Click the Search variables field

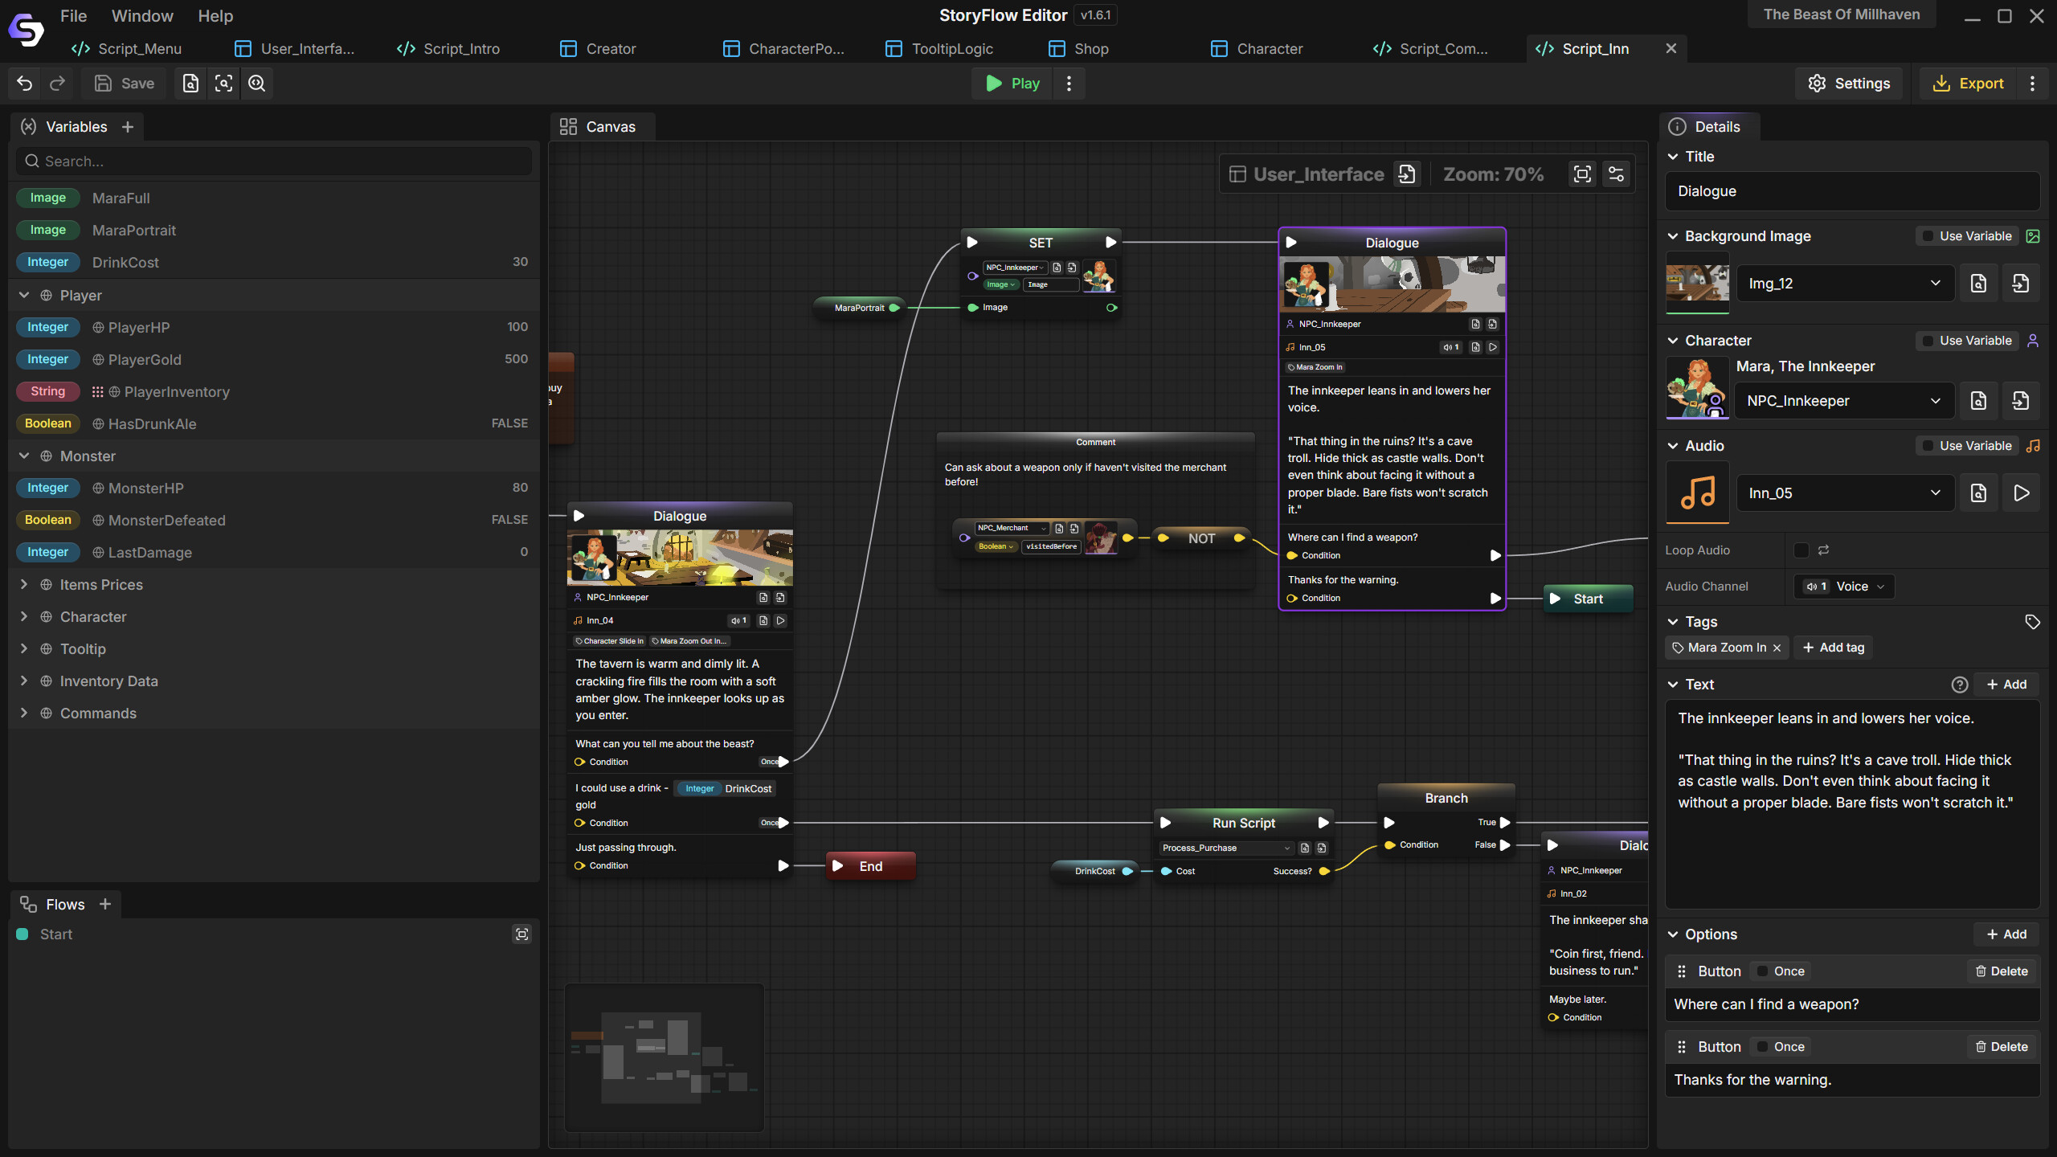click(274, 161)
